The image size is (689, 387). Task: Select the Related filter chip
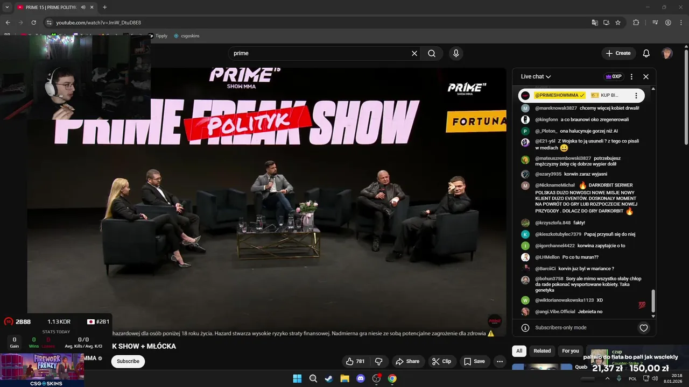click(x=542, y=351)
